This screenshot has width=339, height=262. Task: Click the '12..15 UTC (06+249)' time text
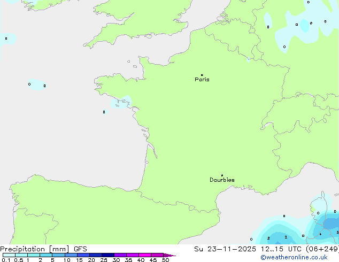tap(300, 249)
